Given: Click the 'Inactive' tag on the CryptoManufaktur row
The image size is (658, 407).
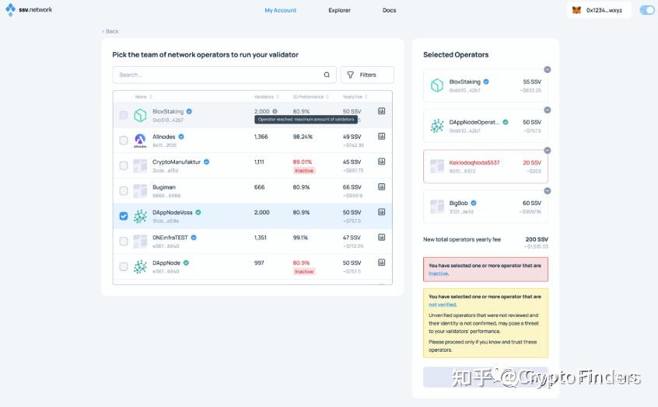Looking at the screenshot, I should click(x=304, y=171).
